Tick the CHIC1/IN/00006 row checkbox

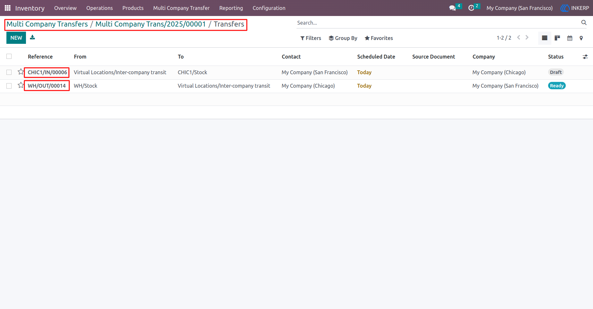click(x=9, y=72)
